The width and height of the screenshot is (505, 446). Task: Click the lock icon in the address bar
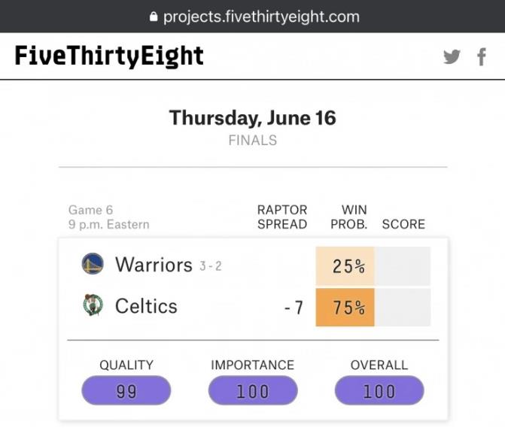click(x=154, y=17)
